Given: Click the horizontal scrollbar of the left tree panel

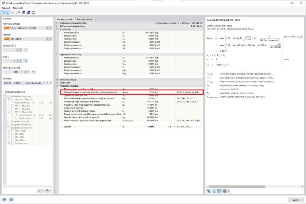Looking at the screenshot, I should click(x=27, y=186).
